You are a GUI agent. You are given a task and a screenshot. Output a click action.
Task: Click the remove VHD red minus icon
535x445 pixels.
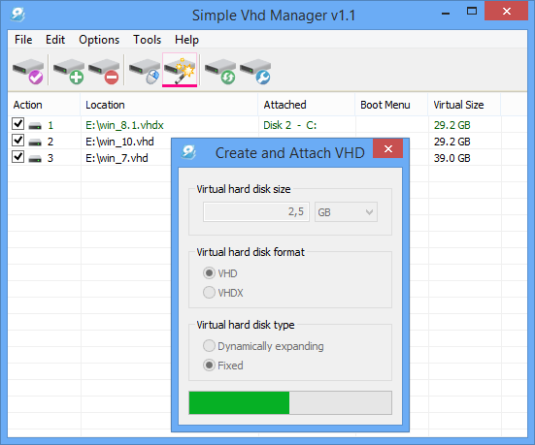pyautogui.click(x=104, y=71)
